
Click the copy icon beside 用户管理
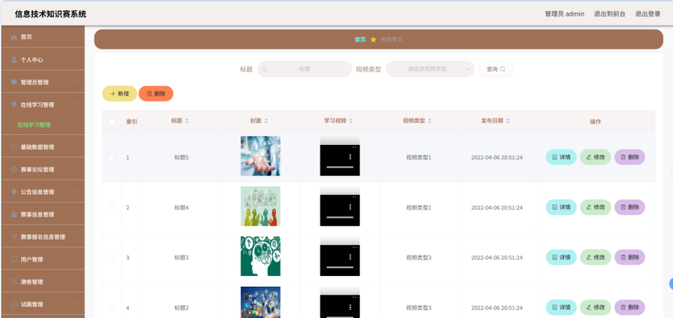14,259
